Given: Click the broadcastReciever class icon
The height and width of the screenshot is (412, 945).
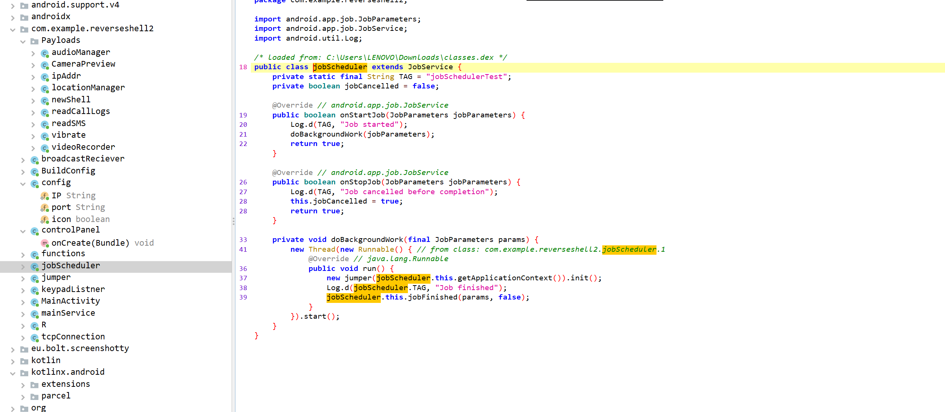Looking at the screenshot, I should pyautogui.click(x=35, y=160).
